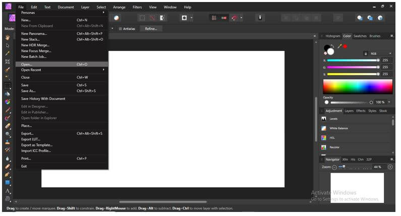This screenshot has height=216, width=401.
Task: Select the Erase Brush tool
Action: click(x=8, y=126)
